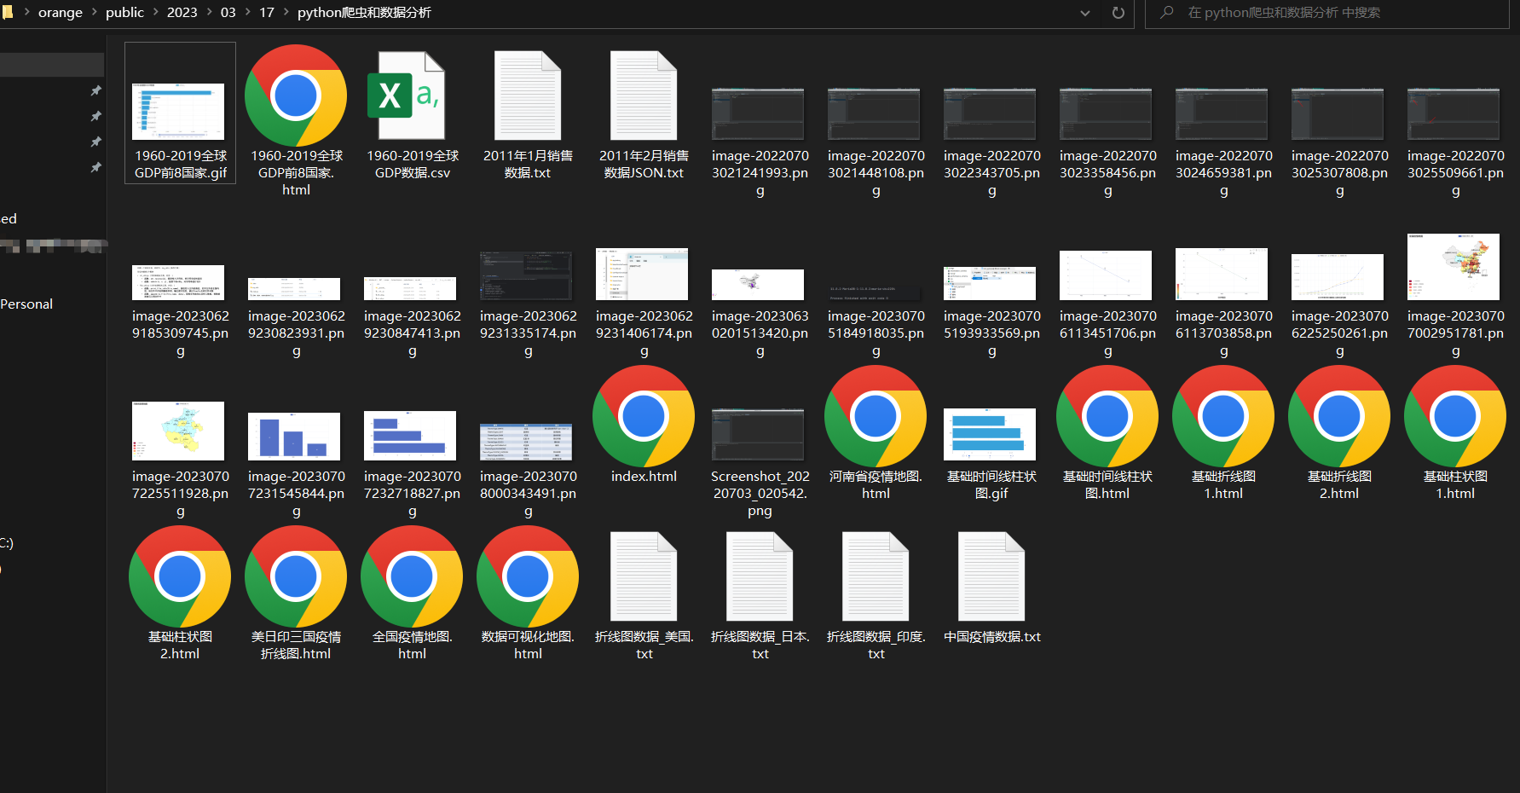Viewport: 1520px width, 793px height.
Task: Open 基础折线图2.html Chrome icon
Action: coord(1339,416)
